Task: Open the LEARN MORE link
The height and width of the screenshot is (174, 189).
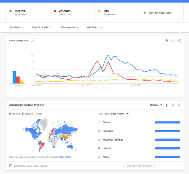Action: [x=64, y=157]
